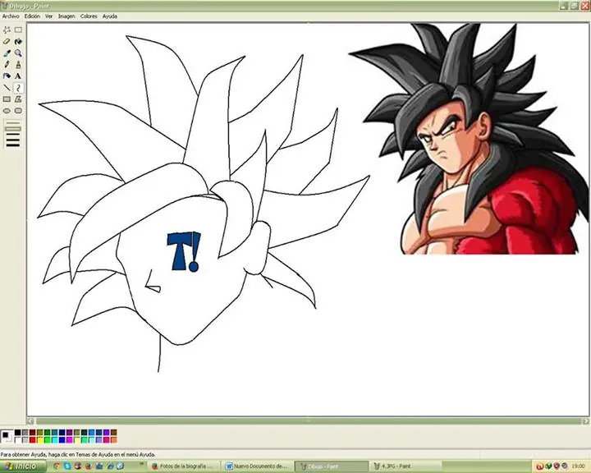
Task: Choose the Pencil tool
Action: click(7, 65)
